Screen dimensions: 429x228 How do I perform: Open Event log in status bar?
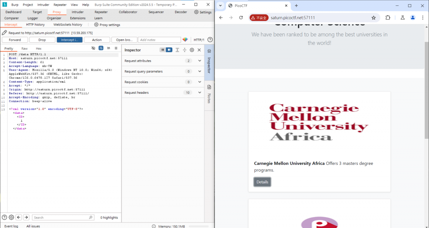11,226
